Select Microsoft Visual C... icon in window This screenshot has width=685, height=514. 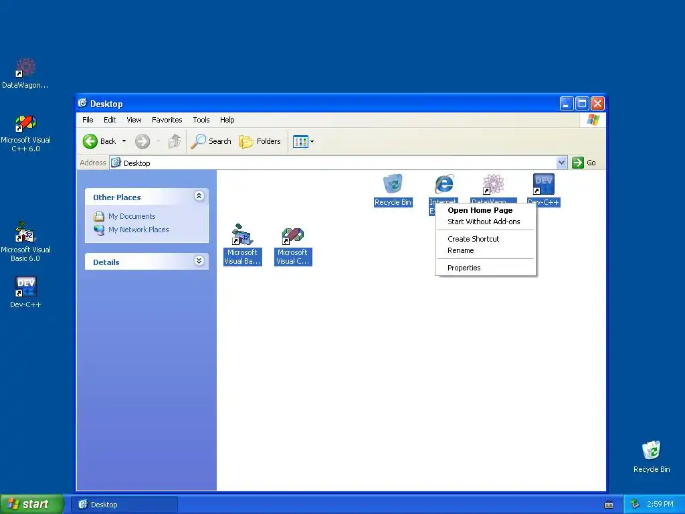pos(293,246)
